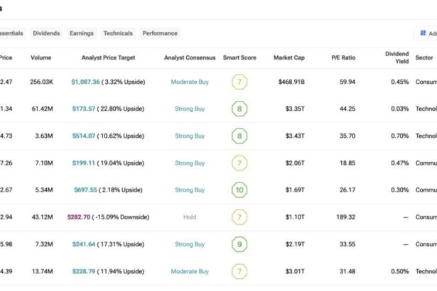Switch to the Performance tab
Viewport: 437px width, 291px height.
coord(160,33)
